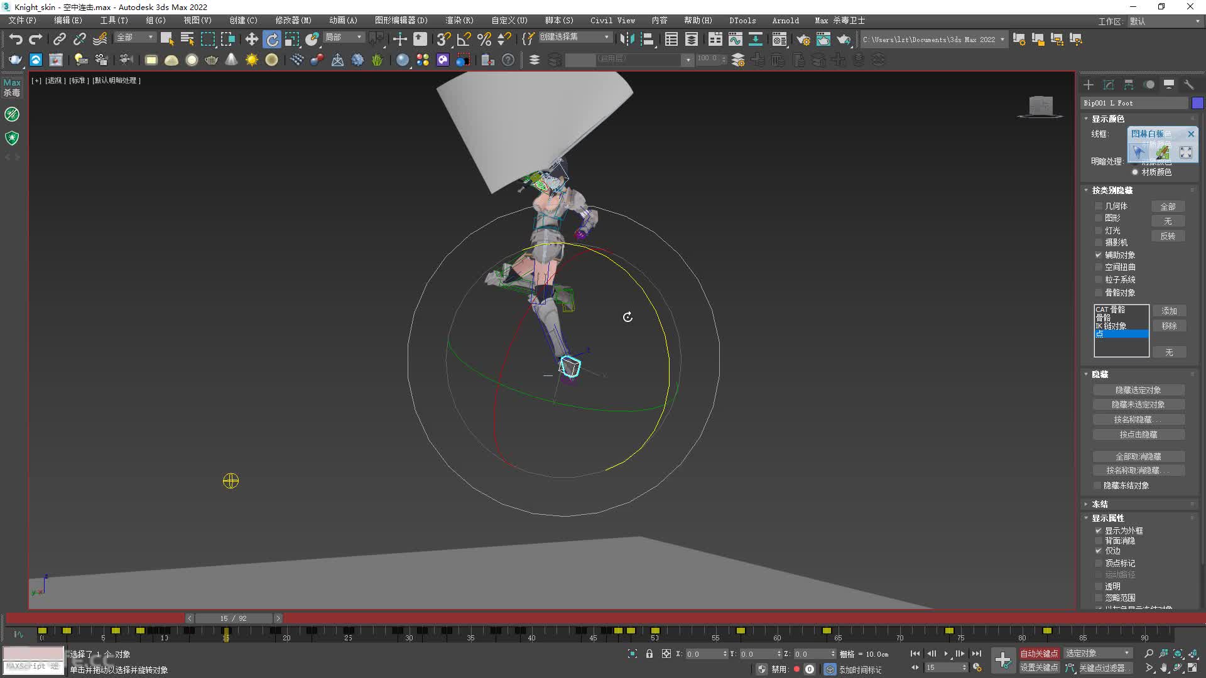Activate the Select and Scale tool
The height and width of the screenshot is (678, 1206).
[x=291, y=39]
